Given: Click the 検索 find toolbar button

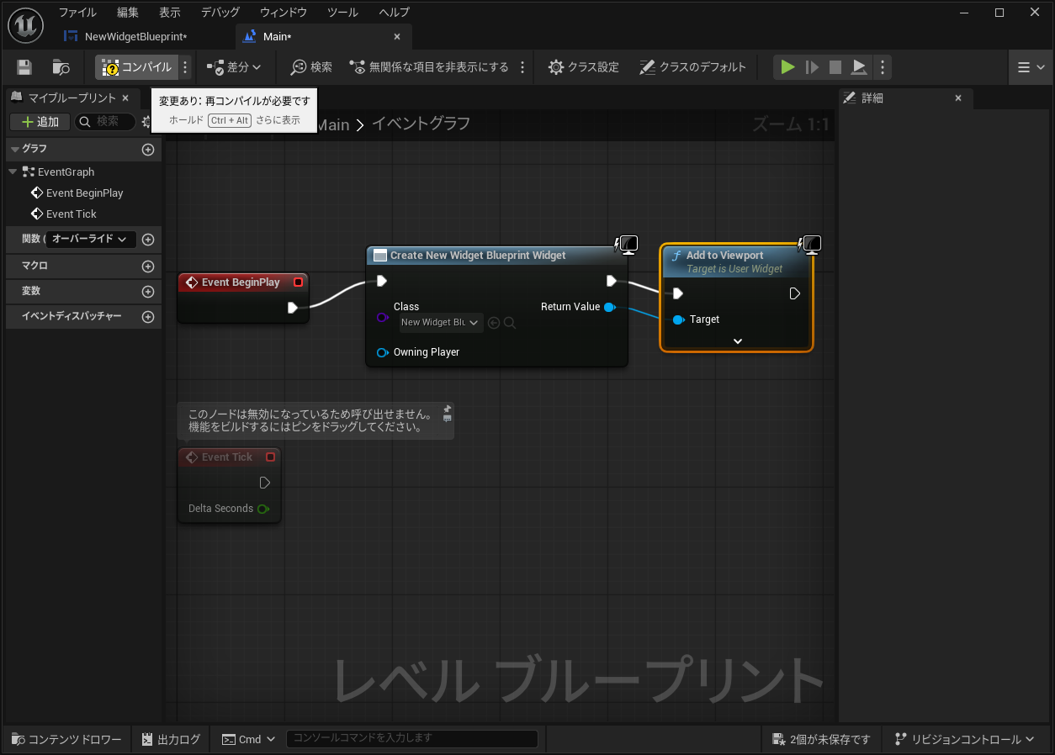Looking at the screenshot, I should [311, 67].
